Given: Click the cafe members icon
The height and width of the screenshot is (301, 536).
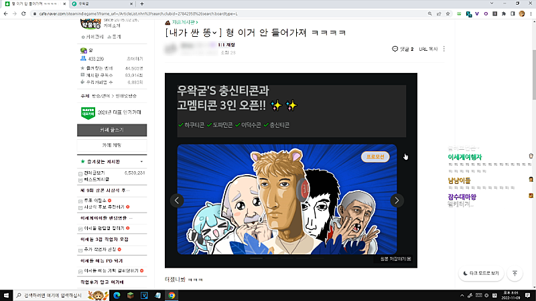Looking at the screenshot, I should click(x=83, y=59).
